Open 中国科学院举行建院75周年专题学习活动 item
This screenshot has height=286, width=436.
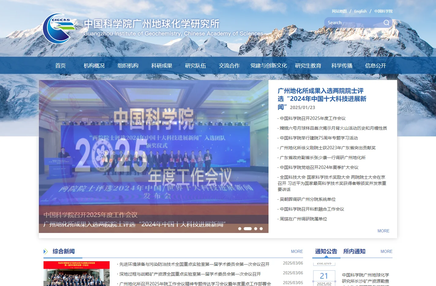(319, 138)
